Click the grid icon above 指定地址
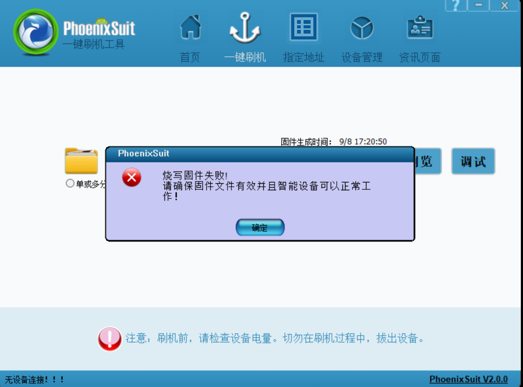Image resolution: width=523 pixels, height=387 pixels. [x=304, y=27]
